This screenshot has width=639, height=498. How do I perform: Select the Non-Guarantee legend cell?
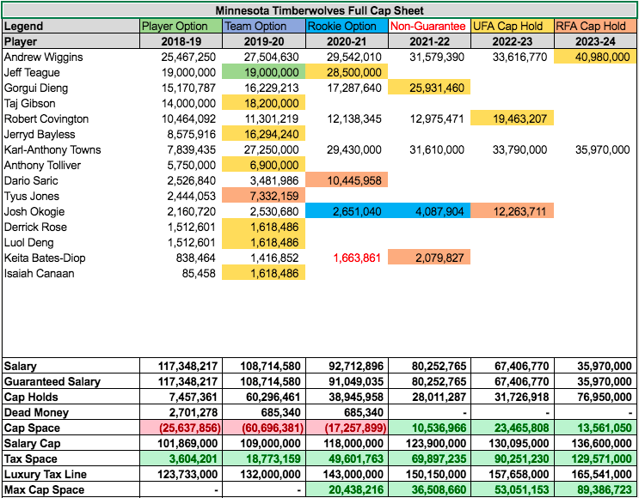[x=429, y=26]
